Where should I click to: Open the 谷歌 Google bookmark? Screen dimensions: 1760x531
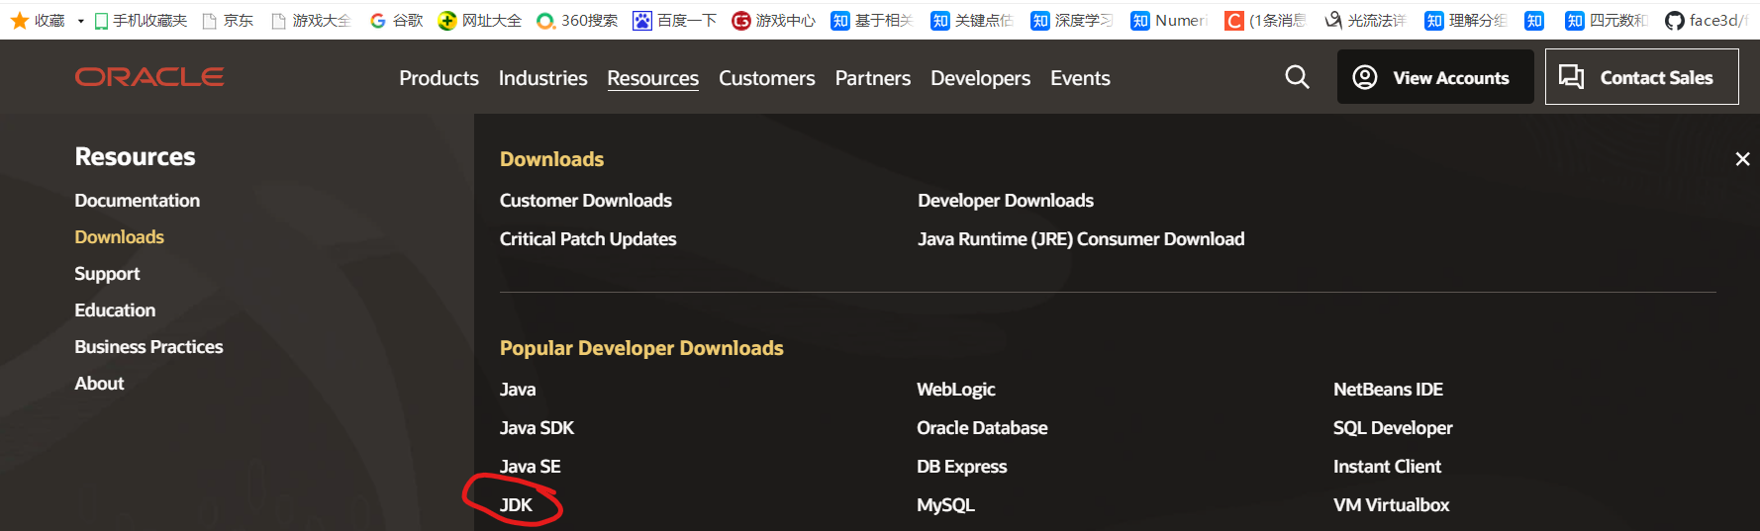coord(396,21)
